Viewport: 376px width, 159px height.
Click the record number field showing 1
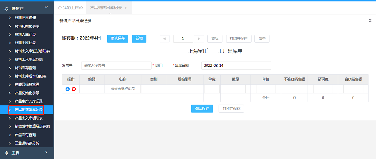(x=183, y=38)
